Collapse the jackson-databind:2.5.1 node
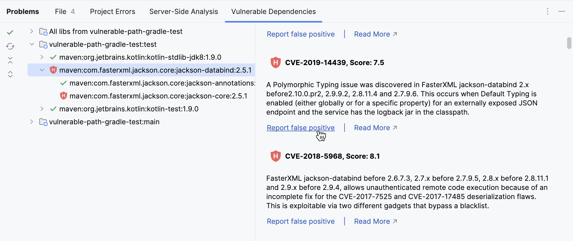This screenshot has height=241, width=573. (x=42, y=70)
